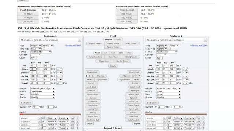Click Pokémon 1 Attack base stat field

[33, 69]
